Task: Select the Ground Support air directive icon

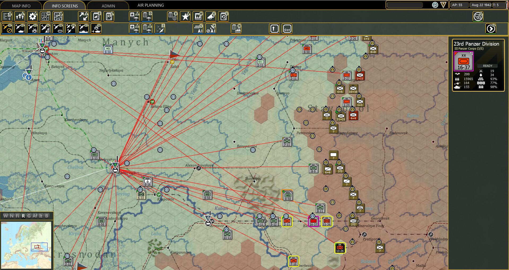Action: pos(20,28)
